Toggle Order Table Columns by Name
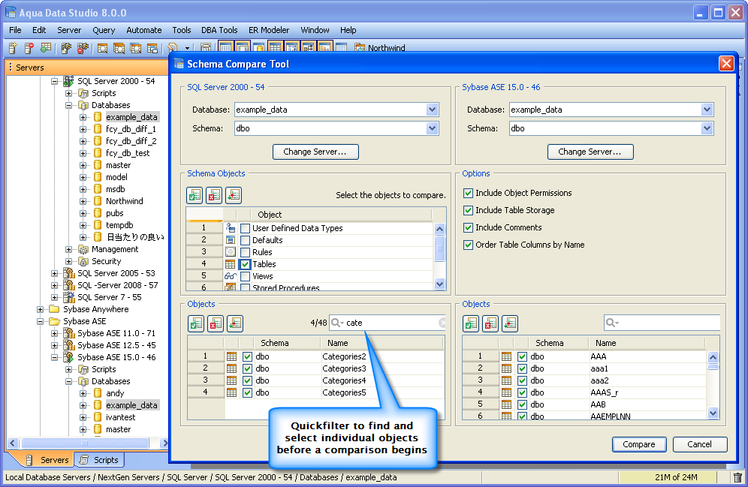748x487 pixels. coord(468,245)
